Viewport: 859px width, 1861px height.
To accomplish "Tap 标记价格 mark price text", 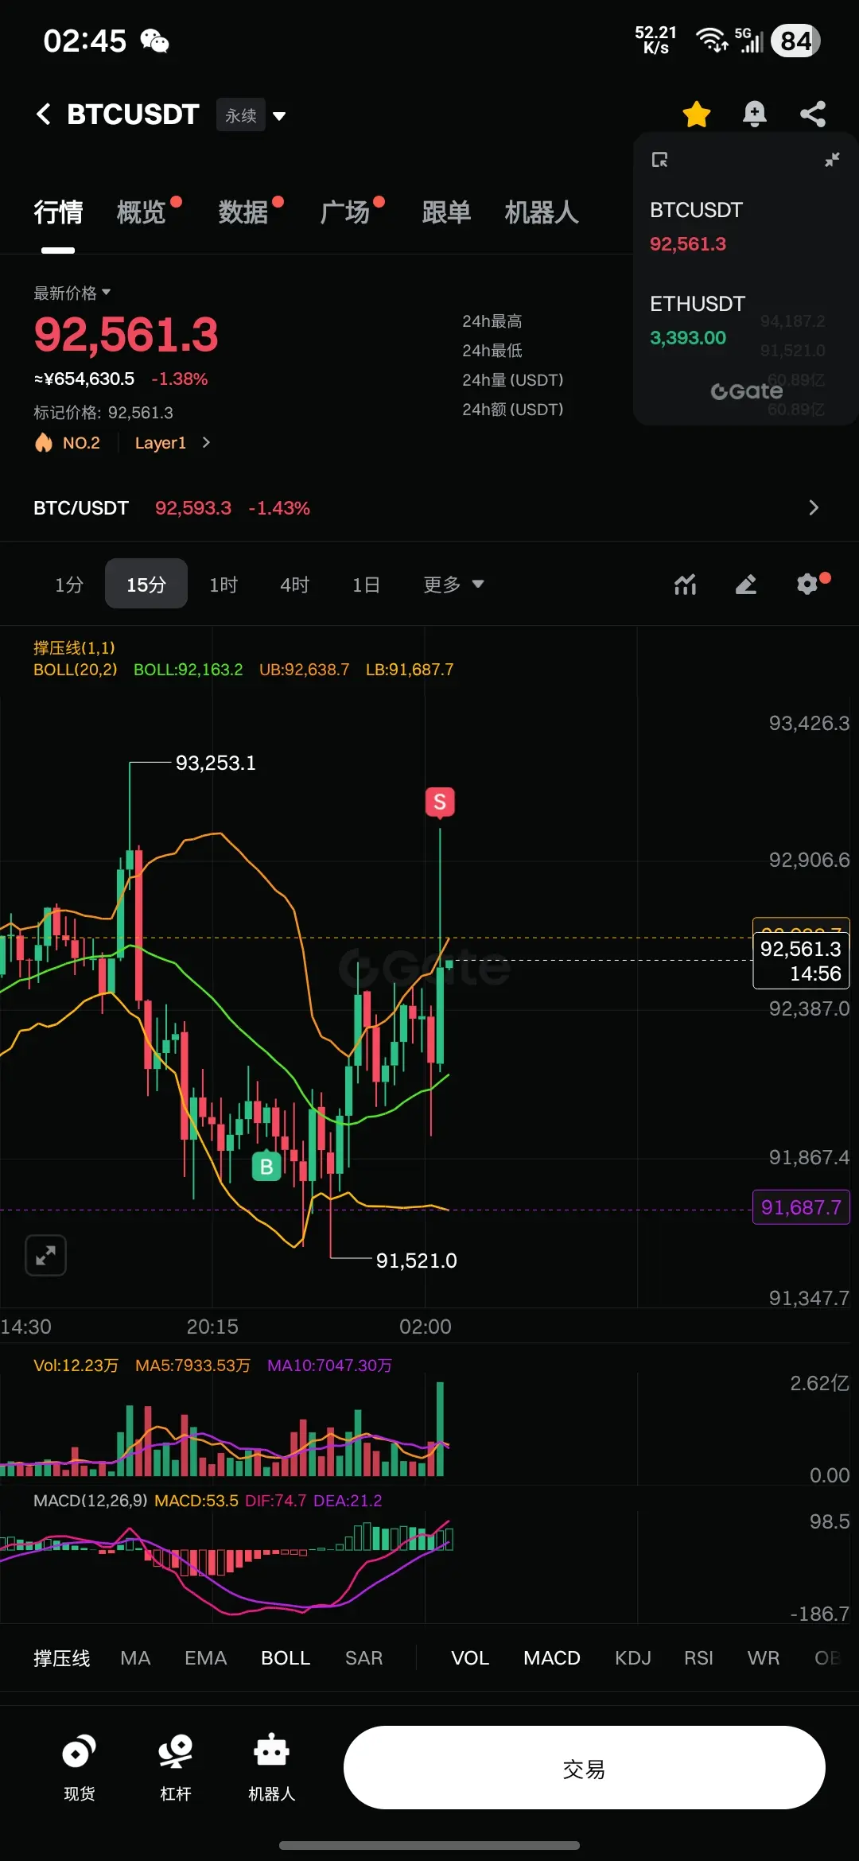I will [x=103, y=413].
